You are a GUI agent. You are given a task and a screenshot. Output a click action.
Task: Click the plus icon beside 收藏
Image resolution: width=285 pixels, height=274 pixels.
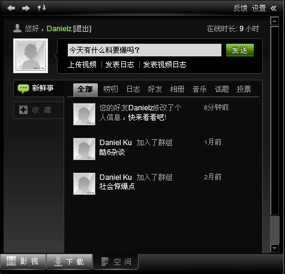(23, 110)
